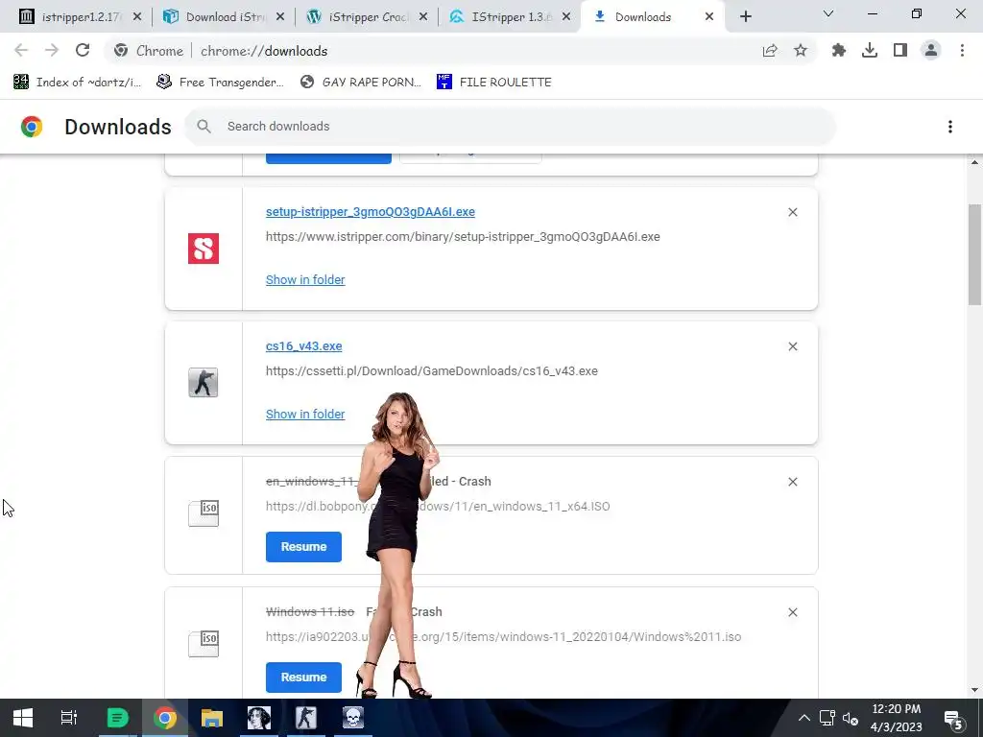
Task: Click the page vertical scrollbar thumb
Action: tap(974, 253)
